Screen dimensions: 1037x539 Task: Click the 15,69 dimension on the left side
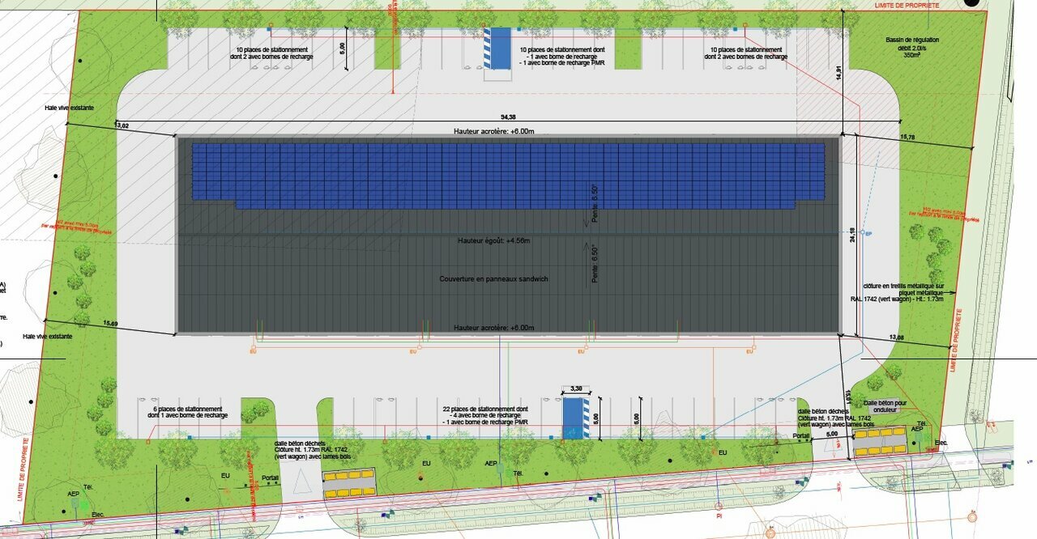pyautogui.click(x=110, y=325)
